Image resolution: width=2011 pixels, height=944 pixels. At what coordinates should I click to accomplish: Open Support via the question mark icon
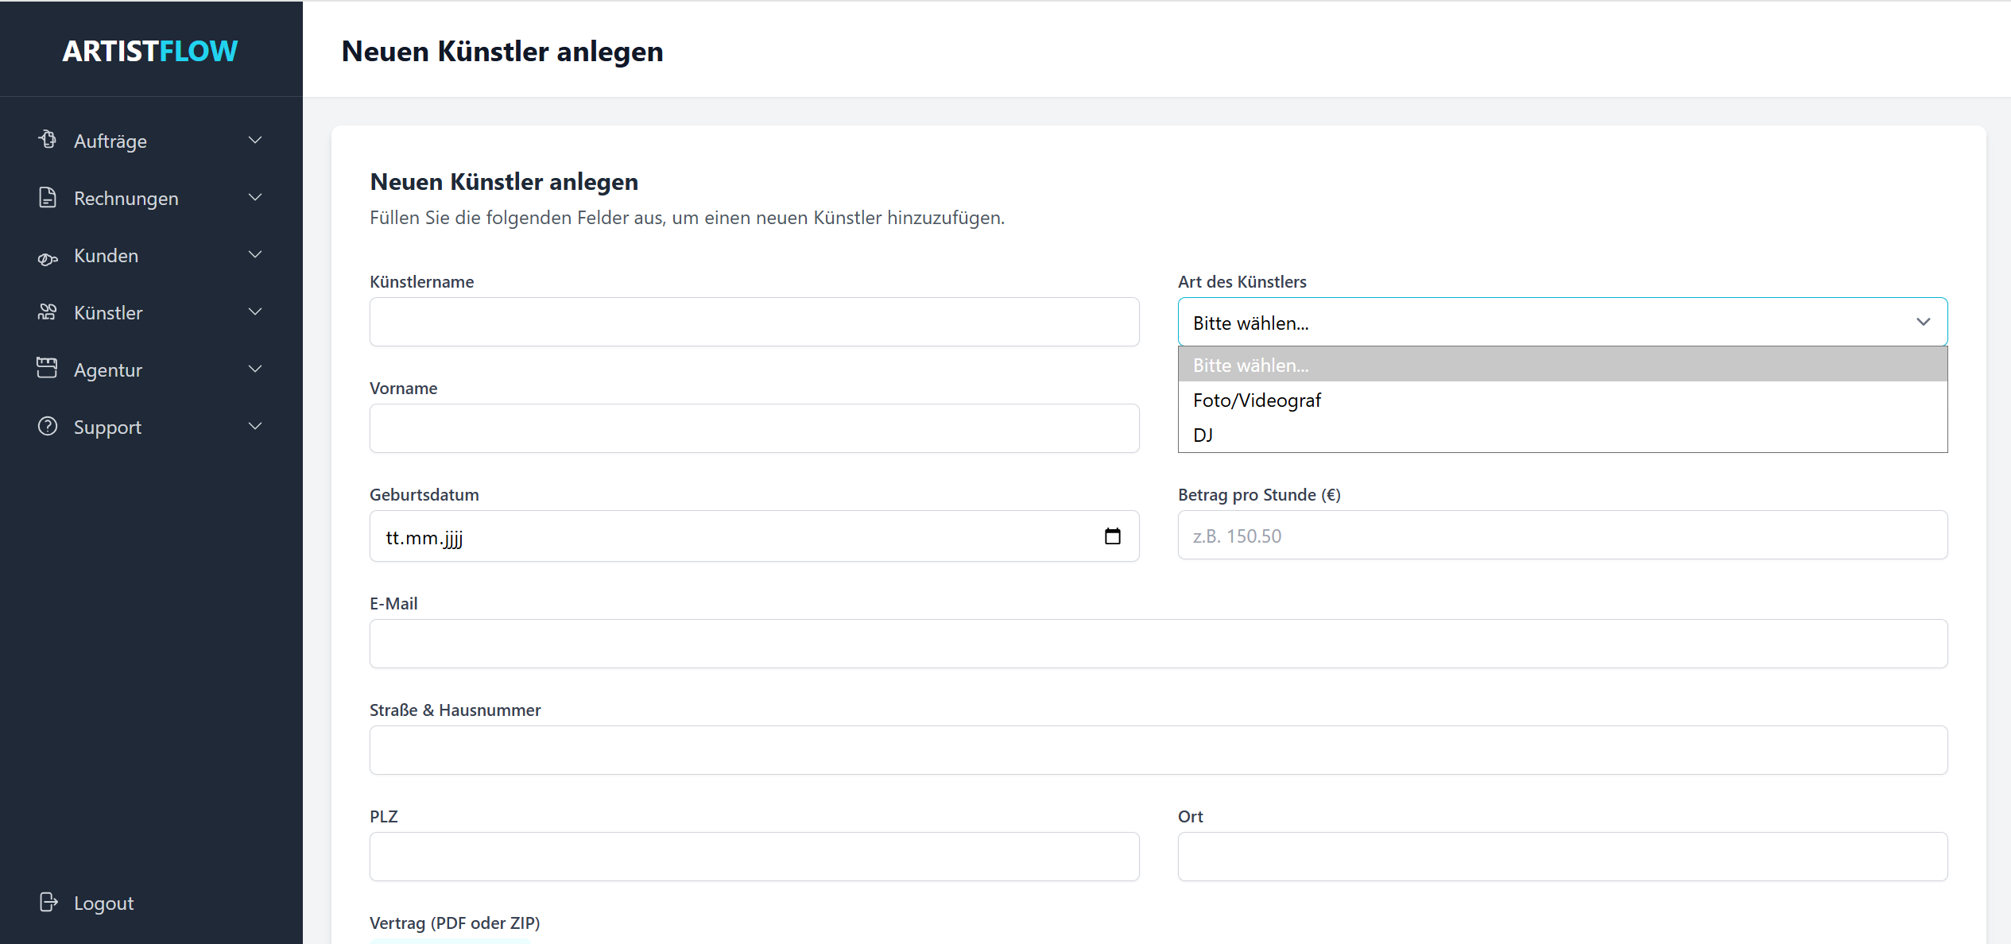[47, 426]
